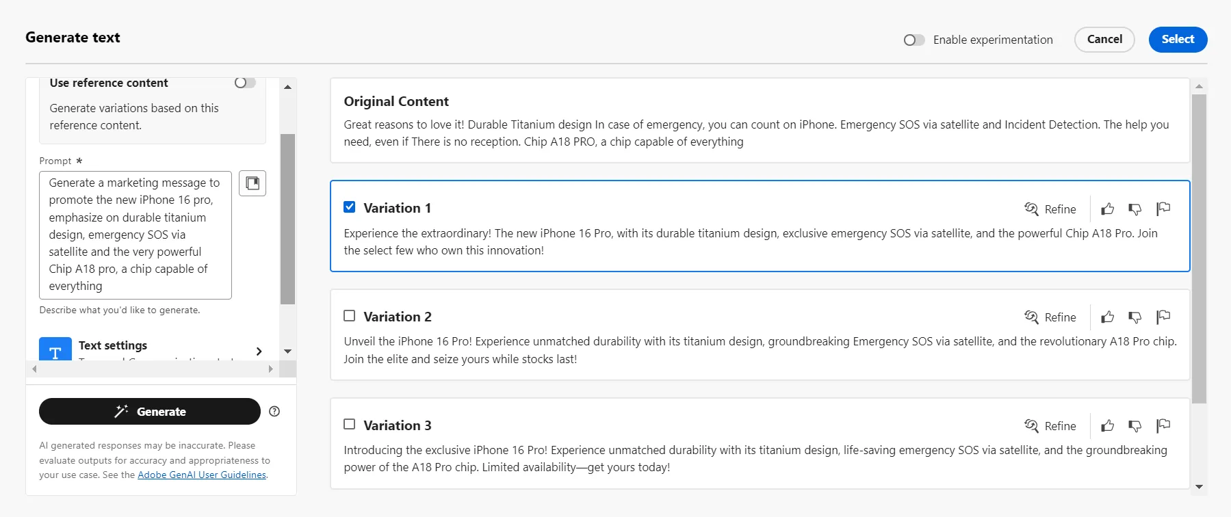Toggle Enable experimentation switch
Image resolution: width=1231 pixels, height=517 pixels.
(914, 40)
